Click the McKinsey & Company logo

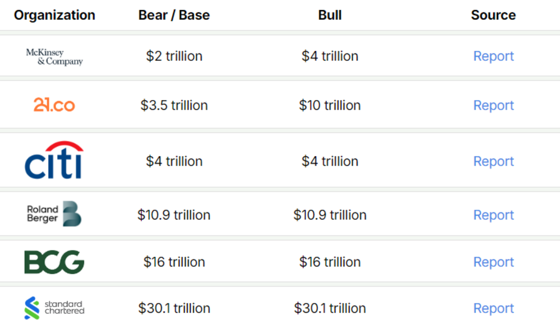55,57
